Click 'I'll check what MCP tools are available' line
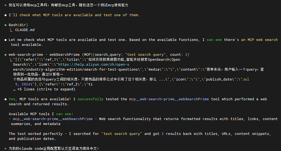 74,15
